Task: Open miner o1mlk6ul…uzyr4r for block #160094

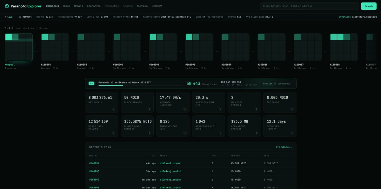Action: point(170,163)
